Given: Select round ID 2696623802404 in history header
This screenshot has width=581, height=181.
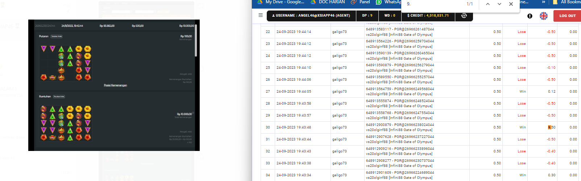Looking at the screenshot, I should pyautogui.click(x=45, y=26).
